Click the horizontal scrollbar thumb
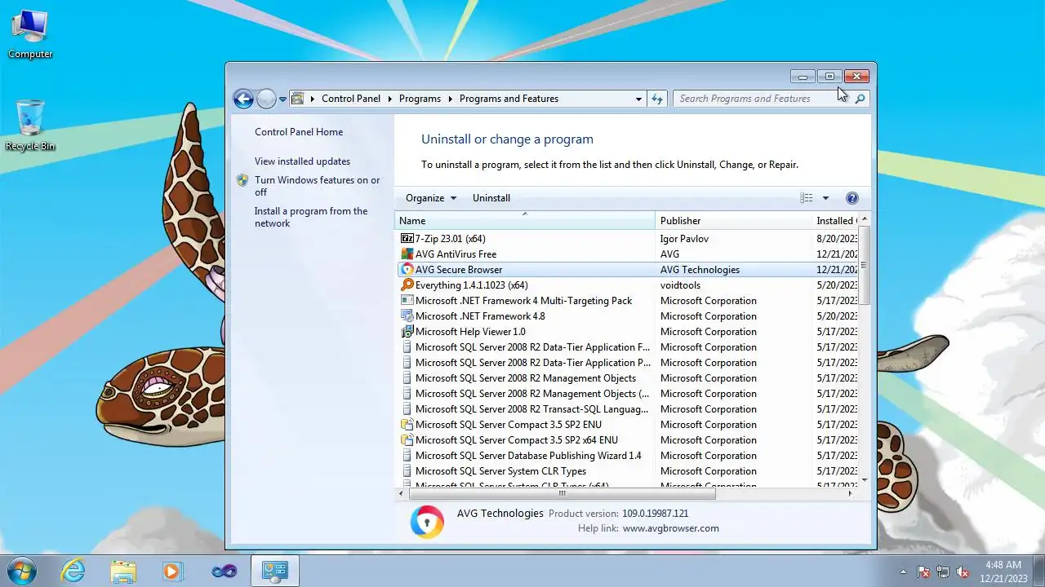 point(562,493)
